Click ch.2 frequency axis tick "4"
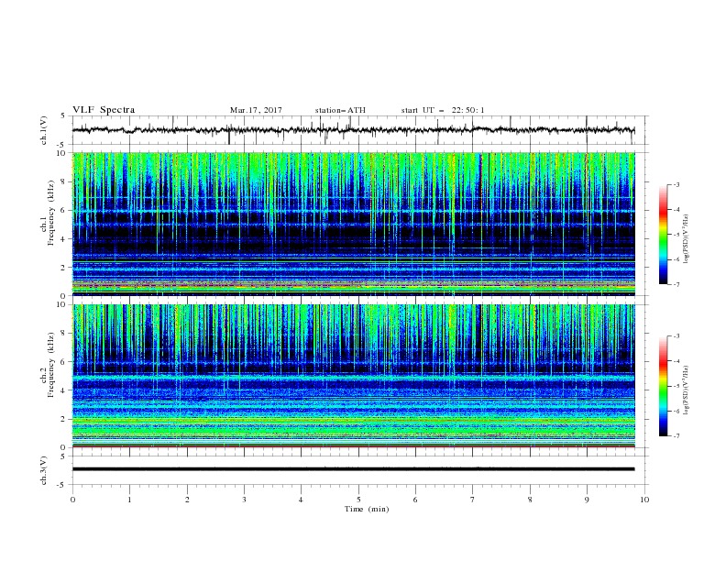Viewport: 726px width, 561px height. (63, 390)
